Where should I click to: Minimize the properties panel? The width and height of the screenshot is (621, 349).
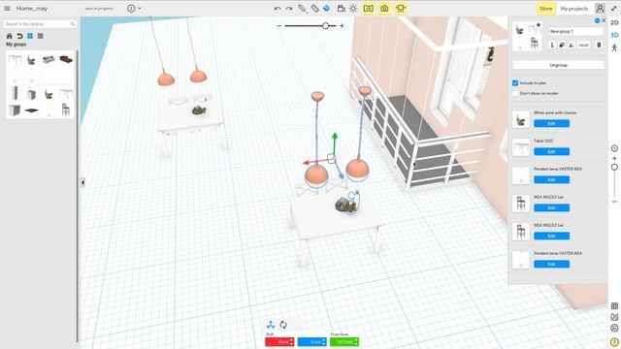pos(598,20)
